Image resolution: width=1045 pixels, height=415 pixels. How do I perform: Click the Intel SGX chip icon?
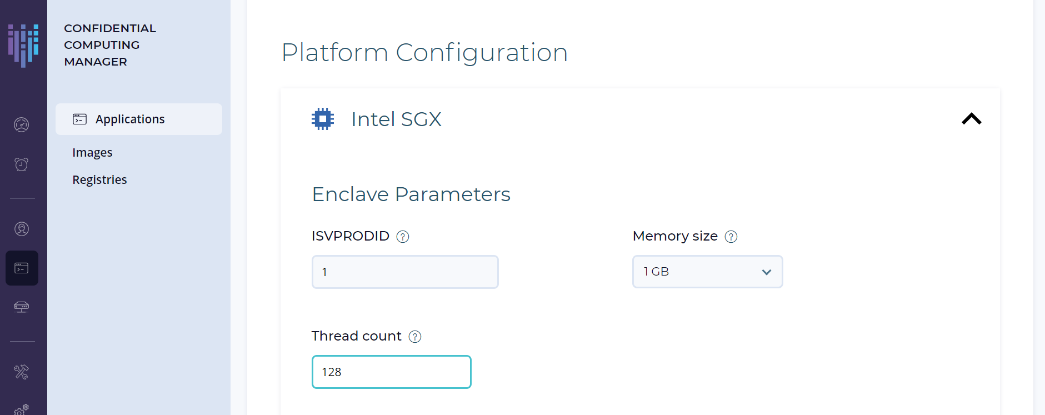323,119
